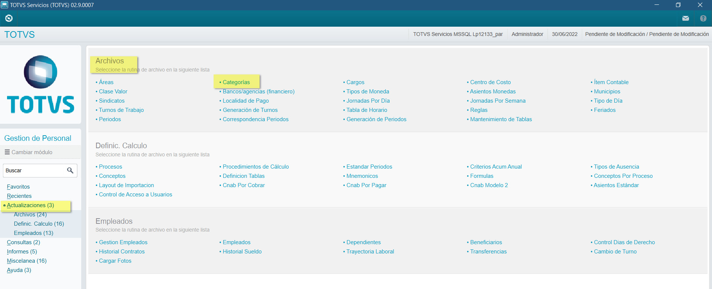Open Jornadas Por Semana link
712x289 pixels.
click(498, 101)
